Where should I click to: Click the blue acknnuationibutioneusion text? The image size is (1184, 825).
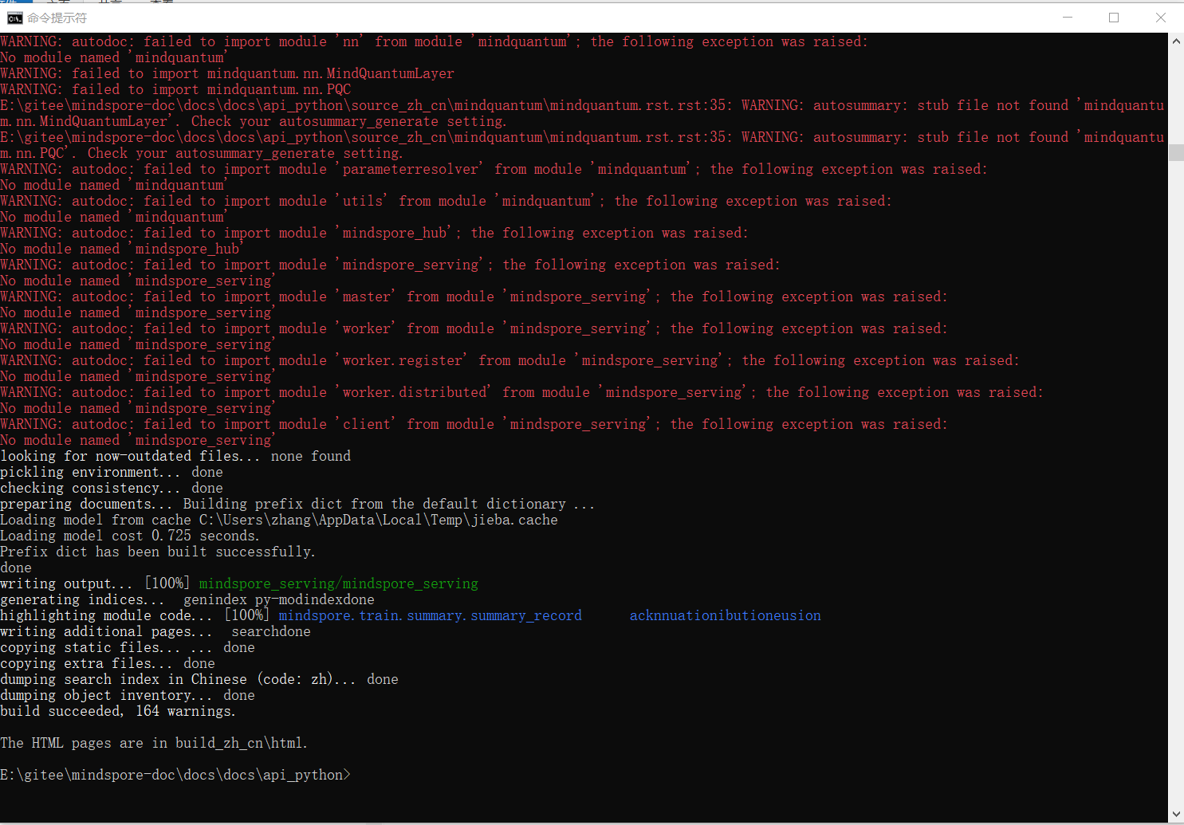(725, 615)
